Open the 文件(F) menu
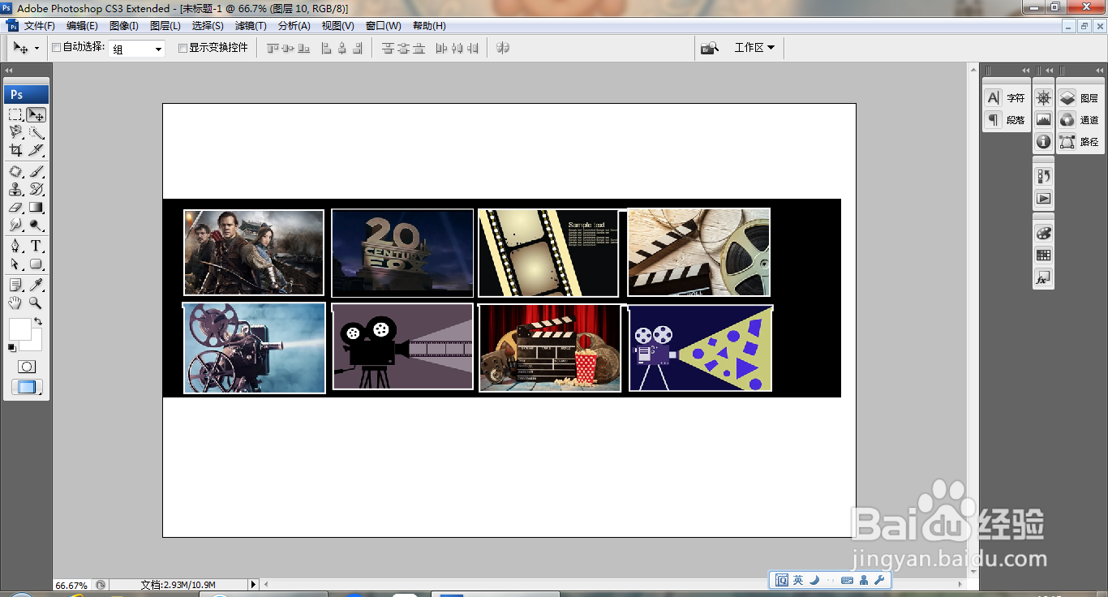 (x=40, y=26)
